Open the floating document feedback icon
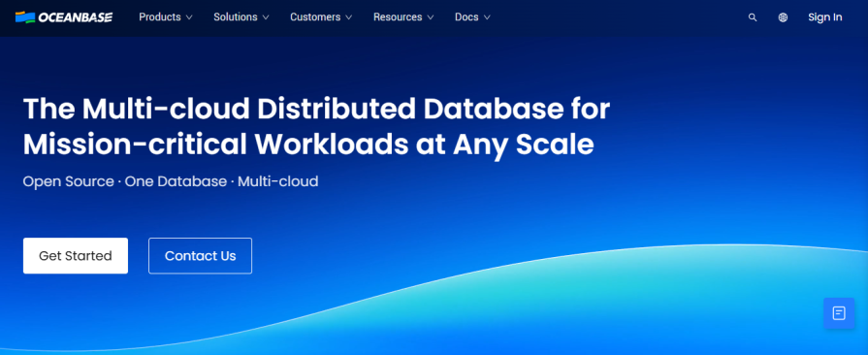This screenshot has width=868, height=355. click(x=839, y=313)
